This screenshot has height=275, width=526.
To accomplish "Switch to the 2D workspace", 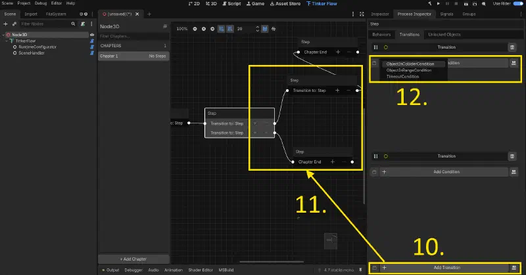I will 194,3.
